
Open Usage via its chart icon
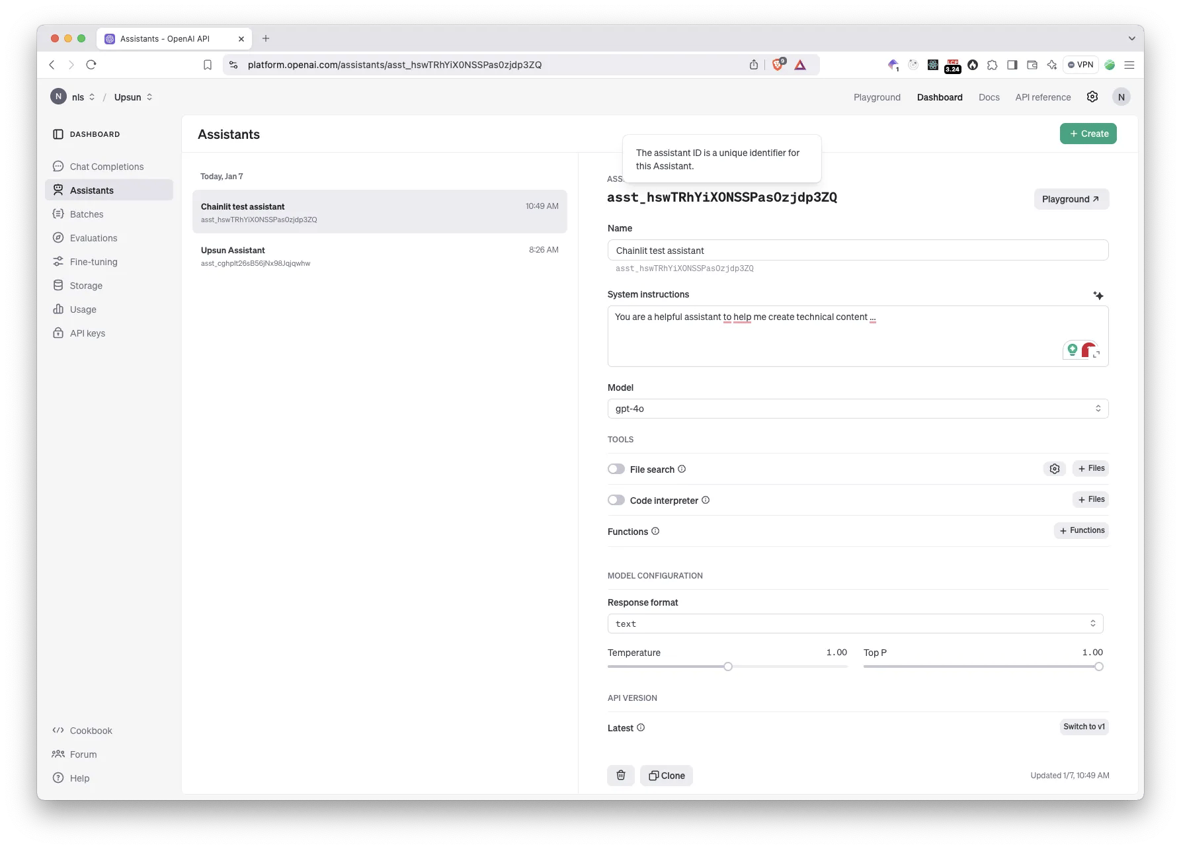point(58,309)
